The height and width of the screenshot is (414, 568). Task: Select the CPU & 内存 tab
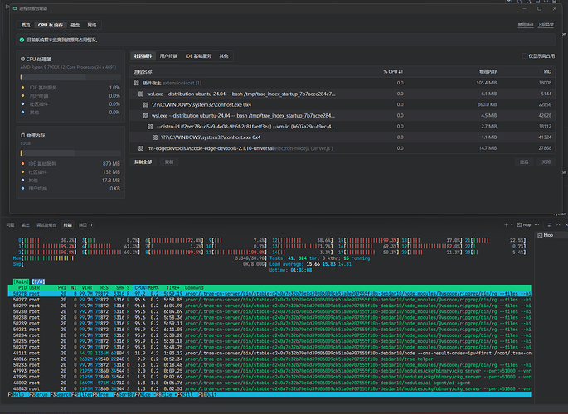(51, 25)
